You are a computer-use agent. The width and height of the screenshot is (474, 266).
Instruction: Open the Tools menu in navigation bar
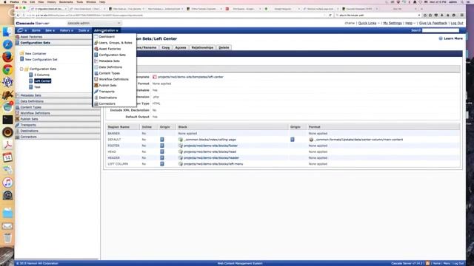(84, 30)
